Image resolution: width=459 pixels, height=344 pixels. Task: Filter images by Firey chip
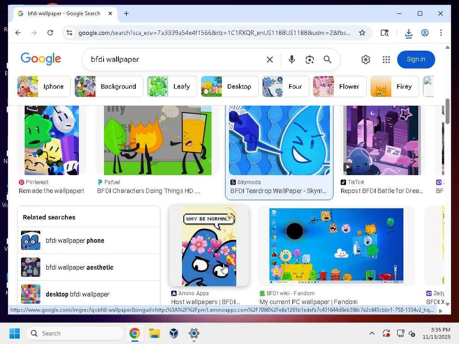[394, 86]
